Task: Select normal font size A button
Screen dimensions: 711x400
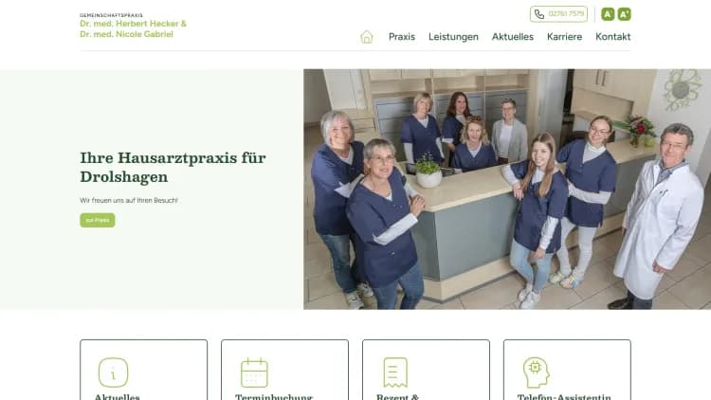Action: click(608, 14)
